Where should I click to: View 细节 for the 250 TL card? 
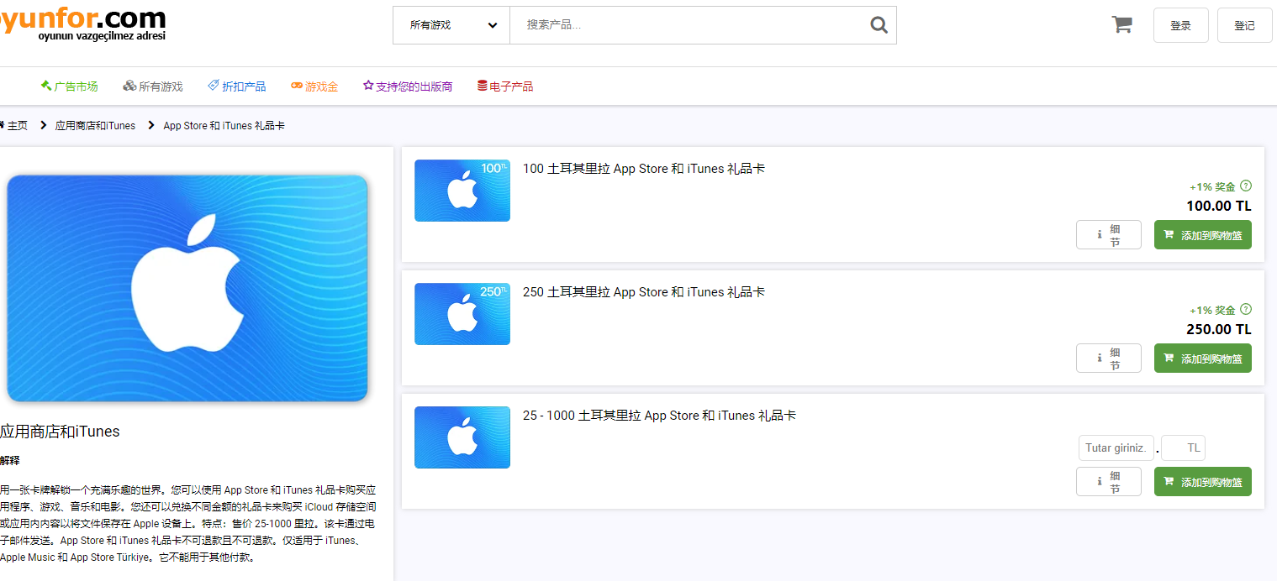(1108, 359)
